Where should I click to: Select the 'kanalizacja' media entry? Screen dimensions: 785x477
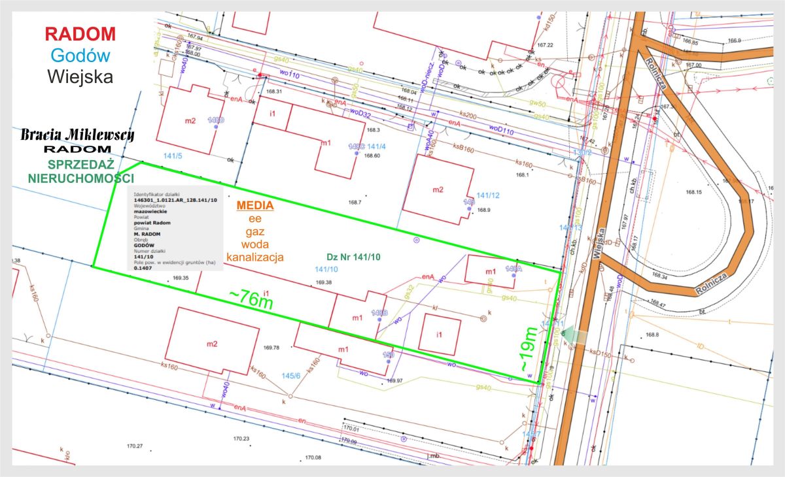(x=255, y=257)
